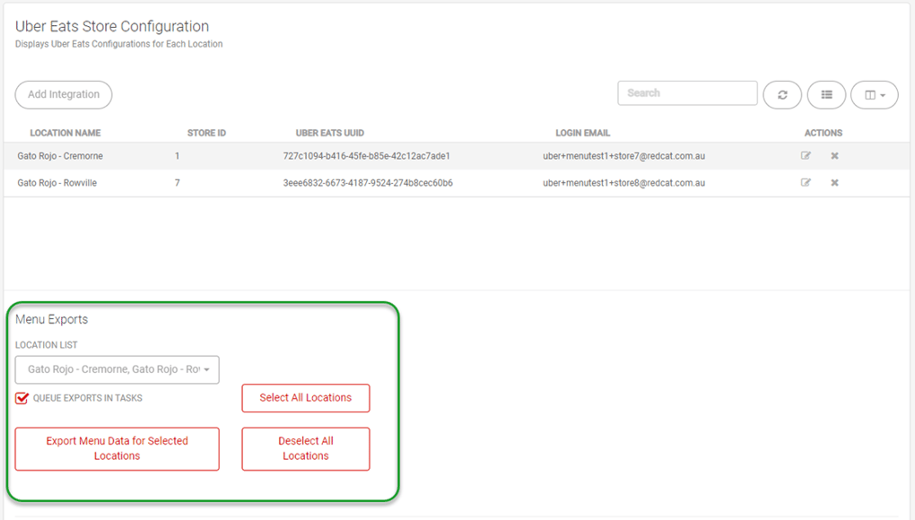This screenshot has height=520, width=915.
Task: Sort by Store ID column header
Action: (206, 133)
